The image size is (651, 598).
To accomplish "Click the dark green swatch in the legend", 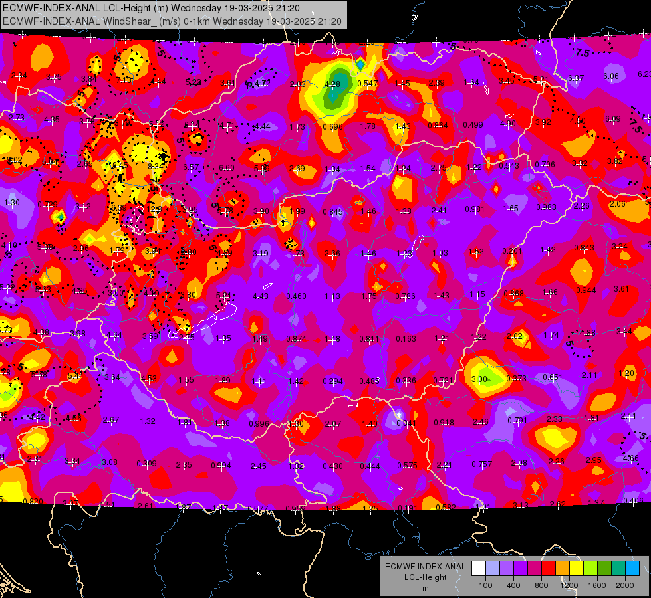I will coord(604,569).
